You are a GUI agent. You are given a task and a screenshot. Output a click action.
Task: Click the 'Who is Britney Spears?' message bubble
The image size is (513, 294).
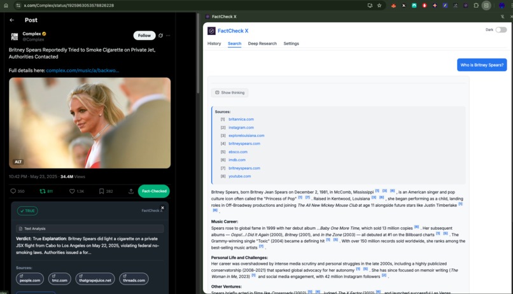(x=482, y=65)
